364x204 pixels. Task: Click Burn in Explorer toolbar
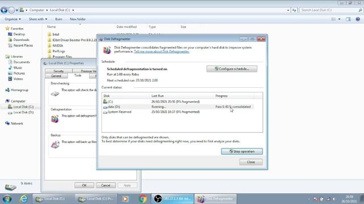click(x=59, y=19)
